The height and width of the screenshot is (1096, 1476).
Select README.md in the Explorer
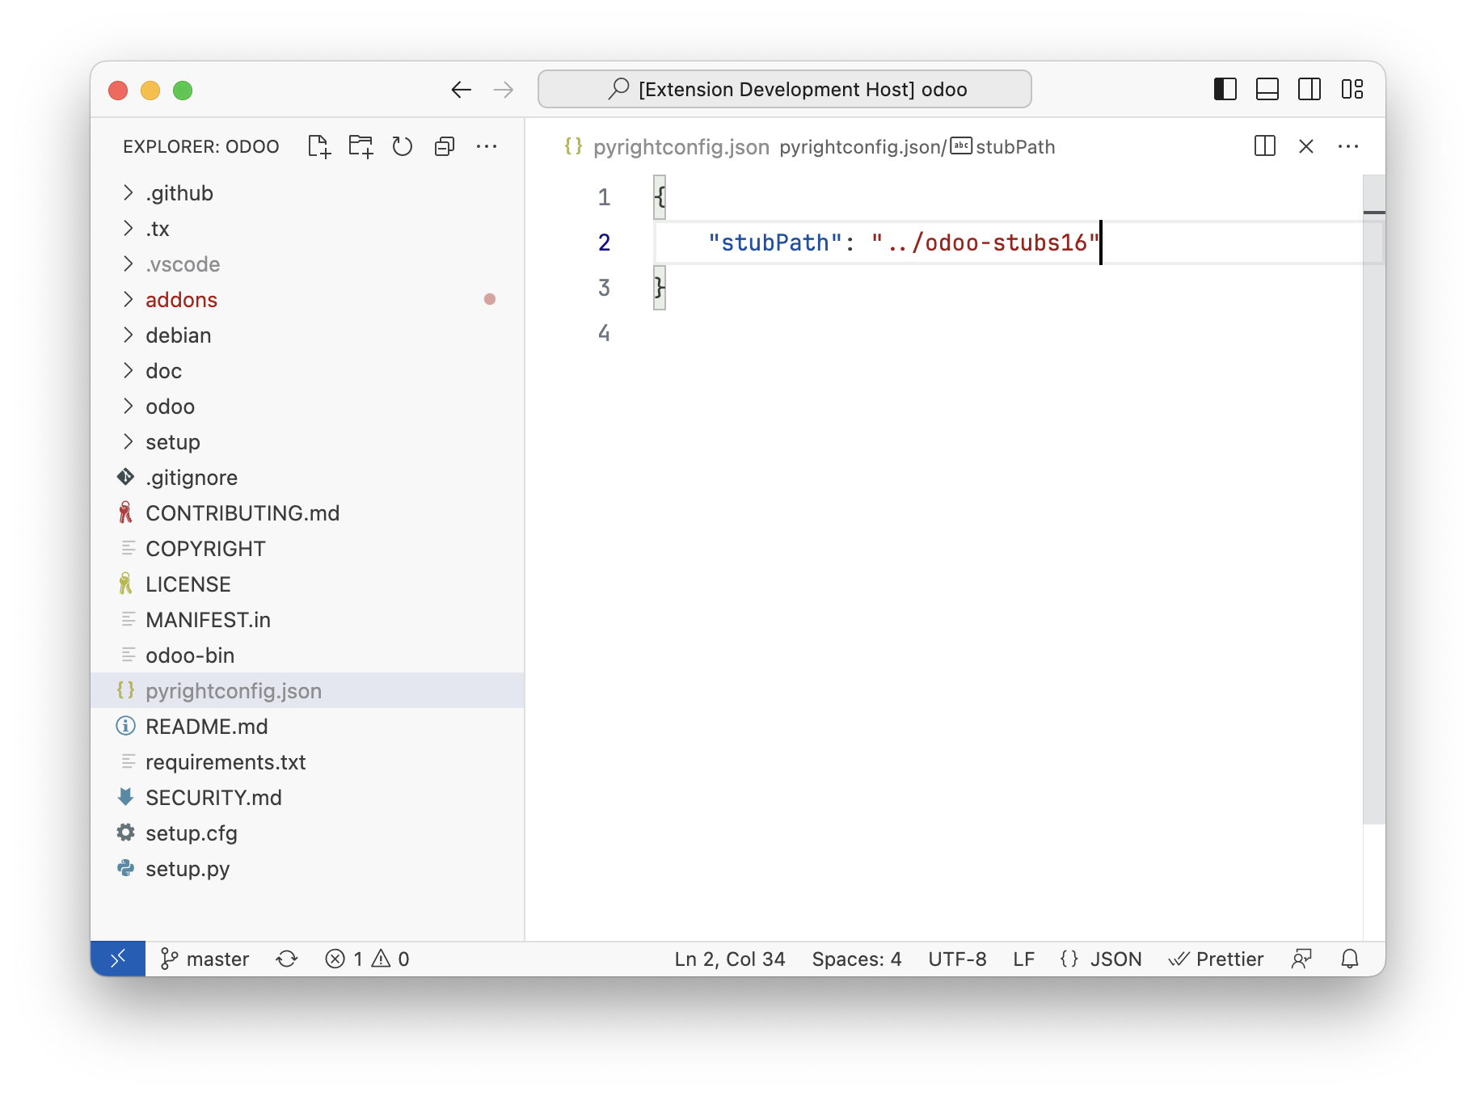[x=207, y=726]
